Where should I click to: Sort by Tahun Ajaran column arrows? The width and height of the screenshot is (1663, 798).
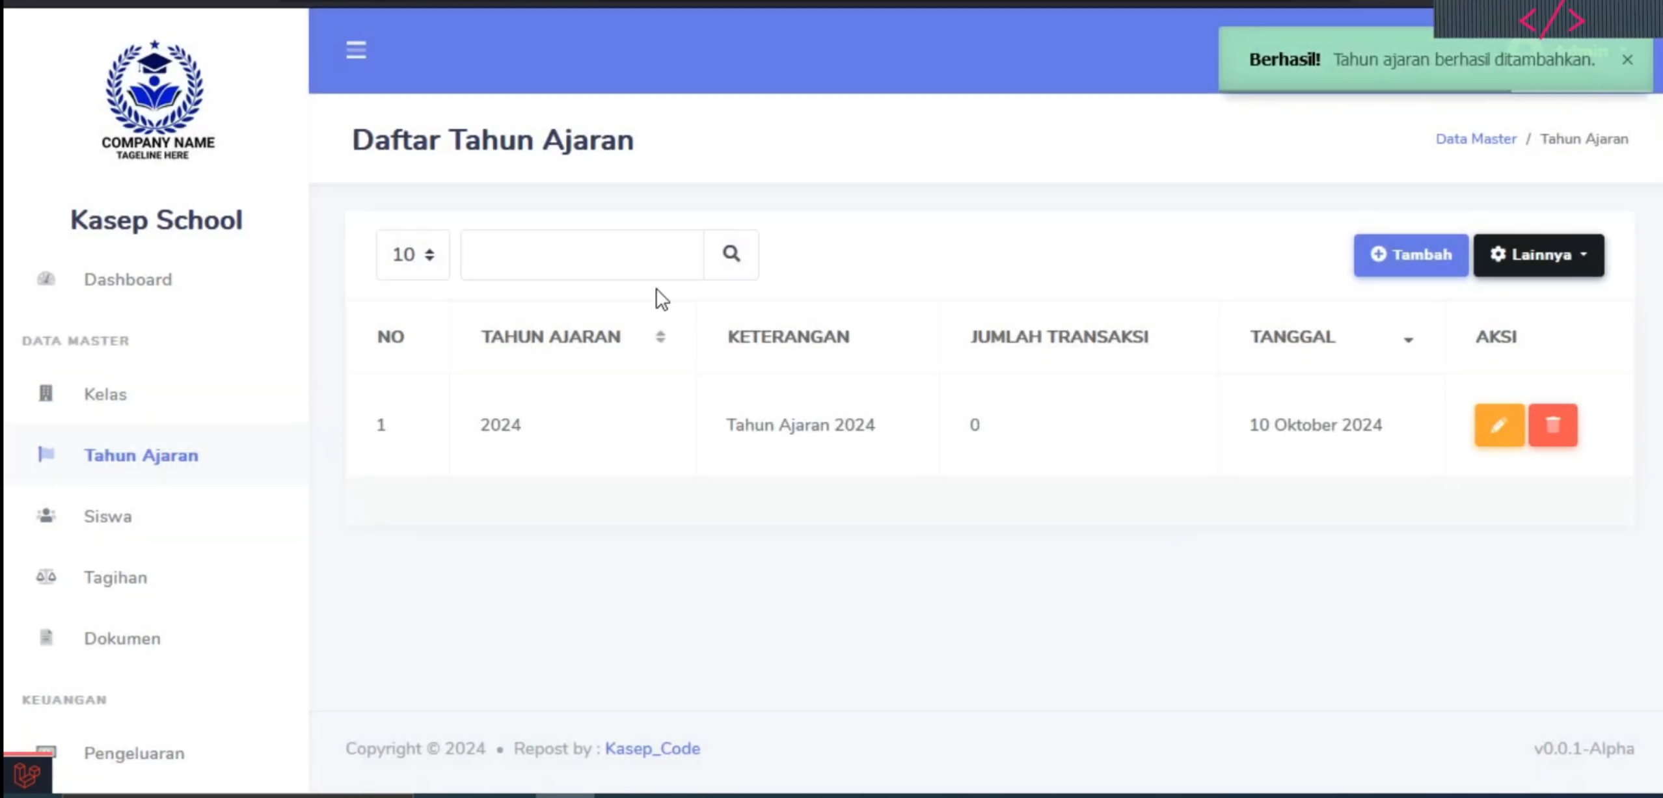click(660, 337)
